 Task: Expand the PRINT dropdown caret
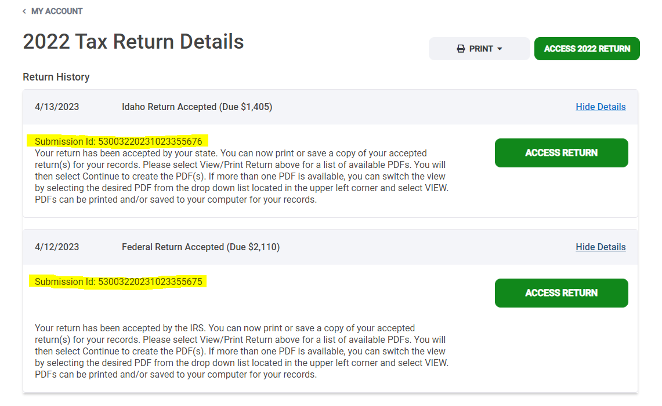point(500,49)
